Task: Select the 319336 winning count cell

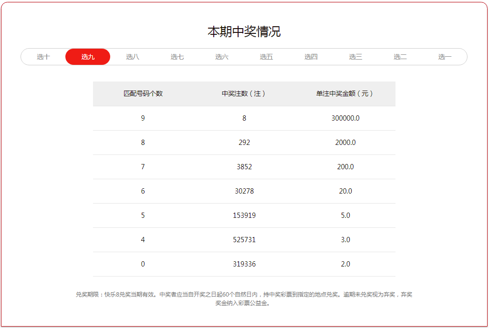Action: pyautogui.click(x=244, y=264)
